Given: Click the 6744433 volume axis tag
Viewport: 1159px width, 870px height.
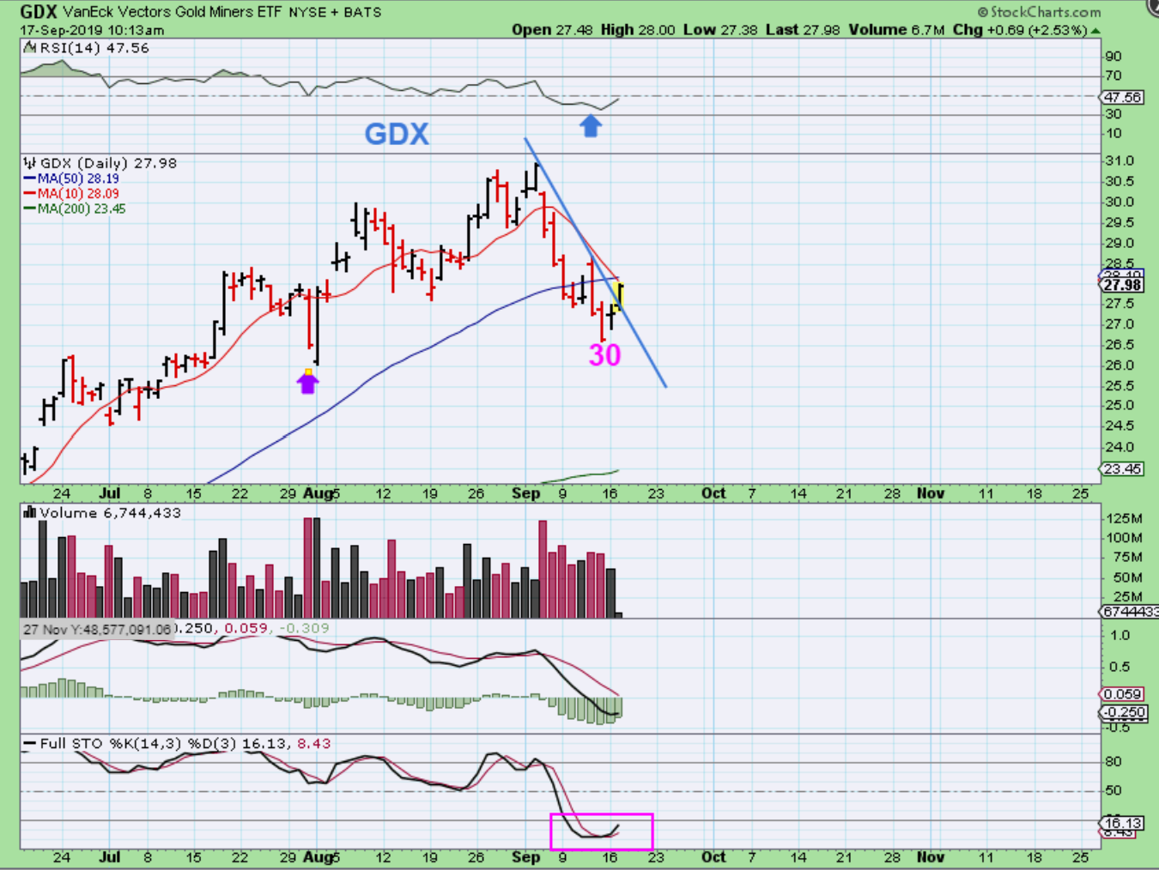Looking at the screenshot, I should coord(1130,612).
